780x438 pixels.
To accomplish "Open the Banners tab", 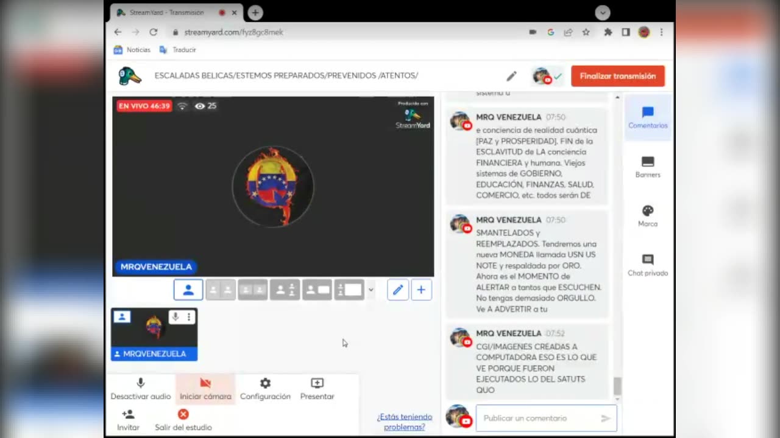I will click(x=648, y=167).
